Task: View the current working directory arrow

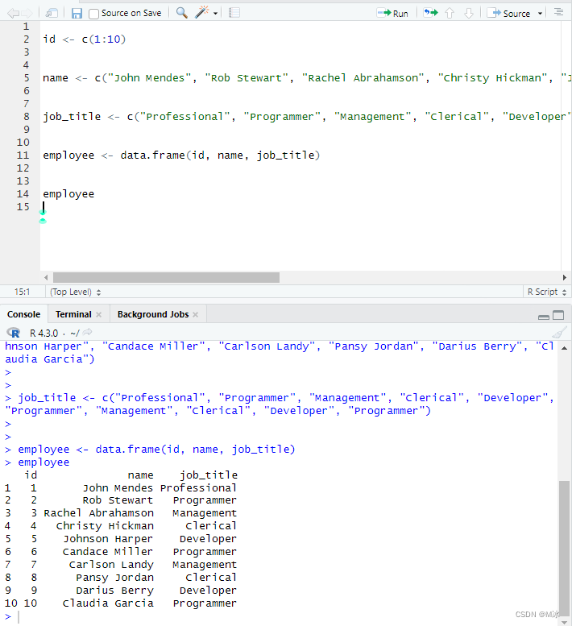Action: 88,332
